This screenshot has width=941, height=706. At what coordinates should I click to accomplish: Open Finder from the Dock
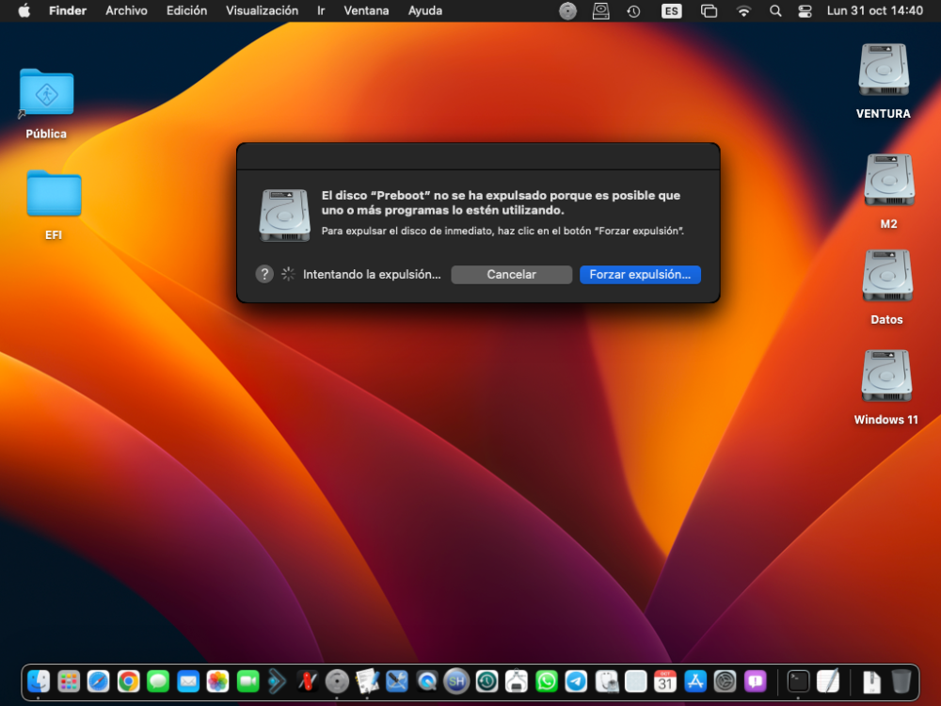pyautogui.click(x=39, y=682)
